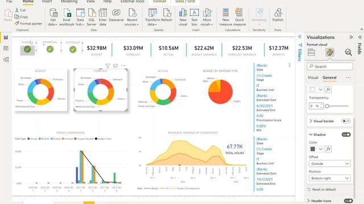The width and height of the screenshot is (364, 204).
Task: Expand the Filters pane
Action: point(300,36)
